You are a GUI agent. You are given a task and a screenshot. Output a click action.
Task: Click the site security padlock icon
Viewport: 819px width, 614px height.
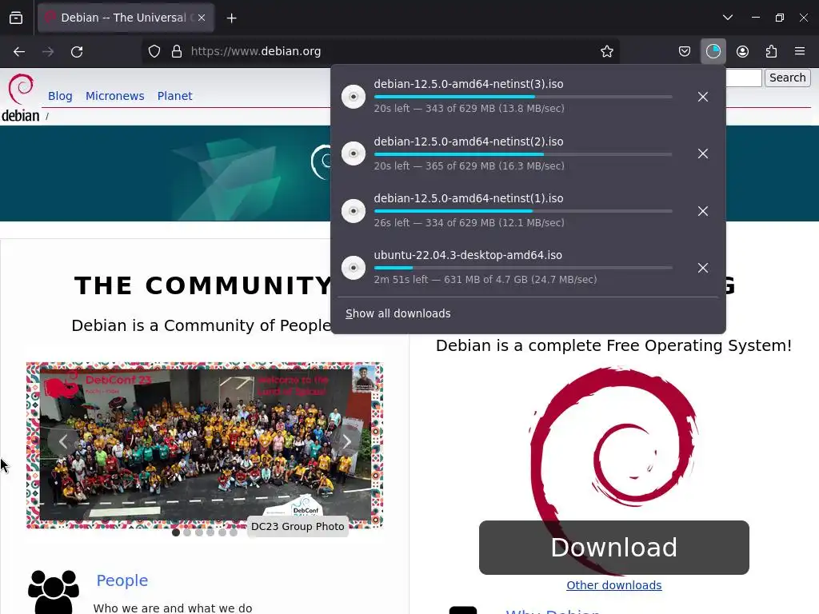click(177, 51)
